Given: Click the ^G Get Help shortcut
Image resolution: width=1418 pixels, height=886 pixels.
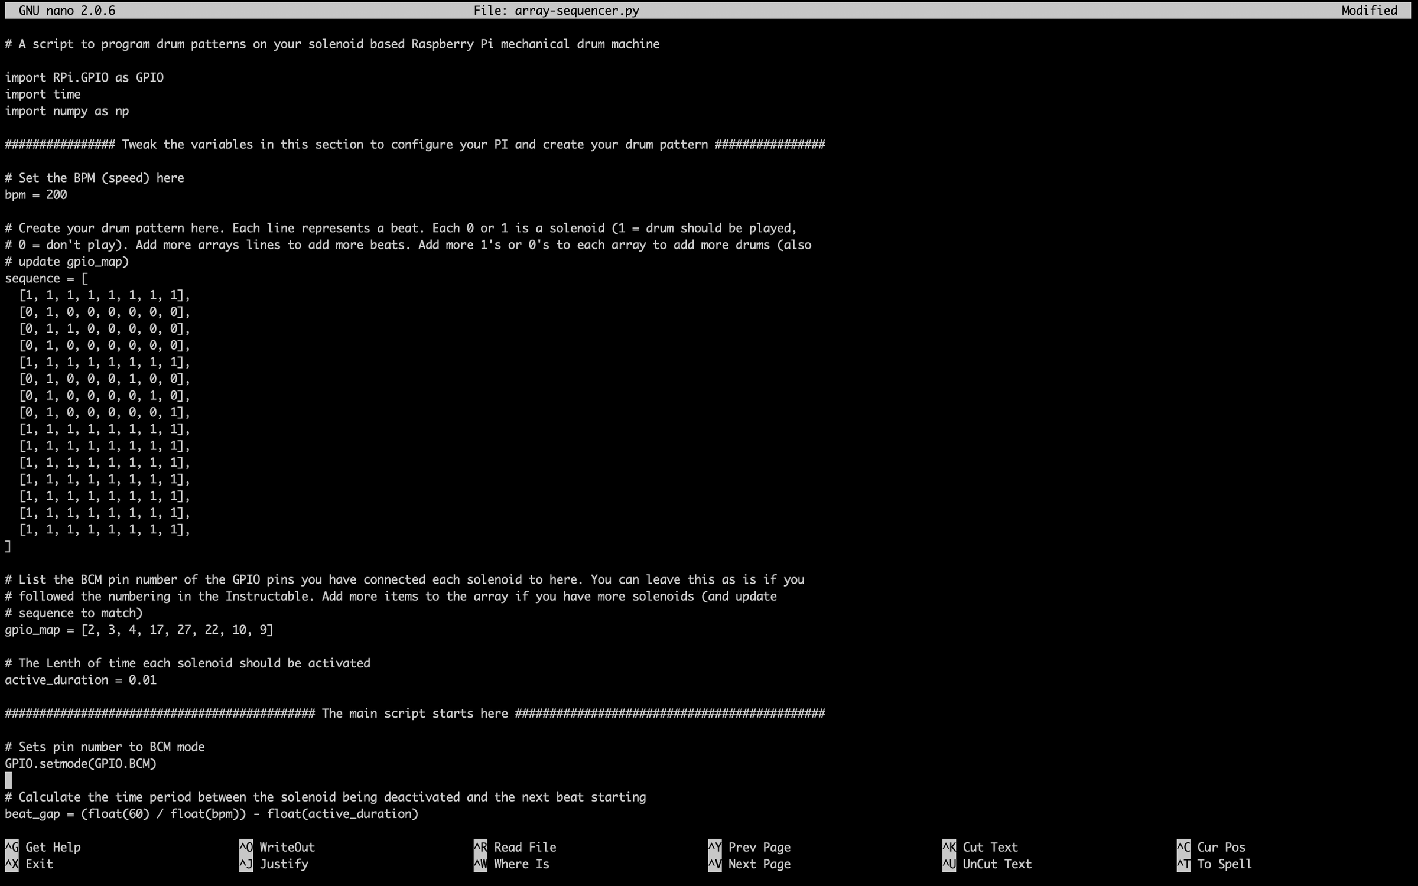Looking at the screenshot, I should (x=43, y=847).
